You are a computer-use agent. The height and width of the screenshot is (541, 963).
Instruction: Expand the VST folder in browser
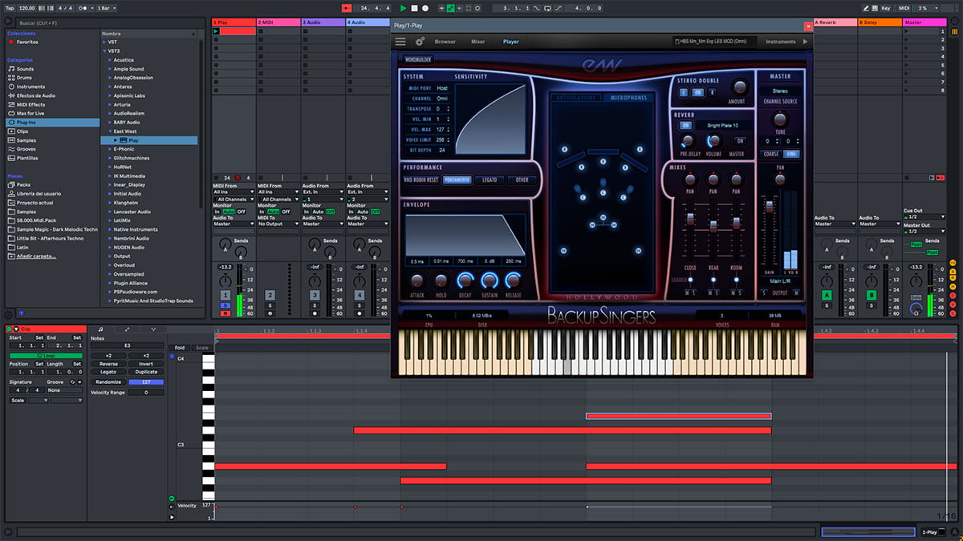(x=104, y=42)
